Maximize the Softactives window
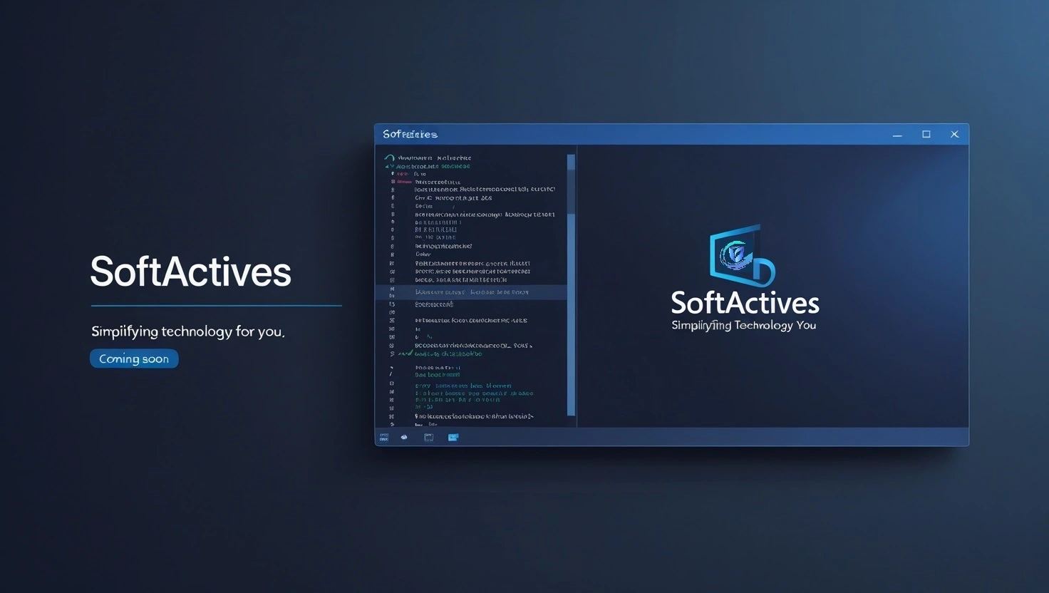Screen dimensions: 1049x593 926,134
